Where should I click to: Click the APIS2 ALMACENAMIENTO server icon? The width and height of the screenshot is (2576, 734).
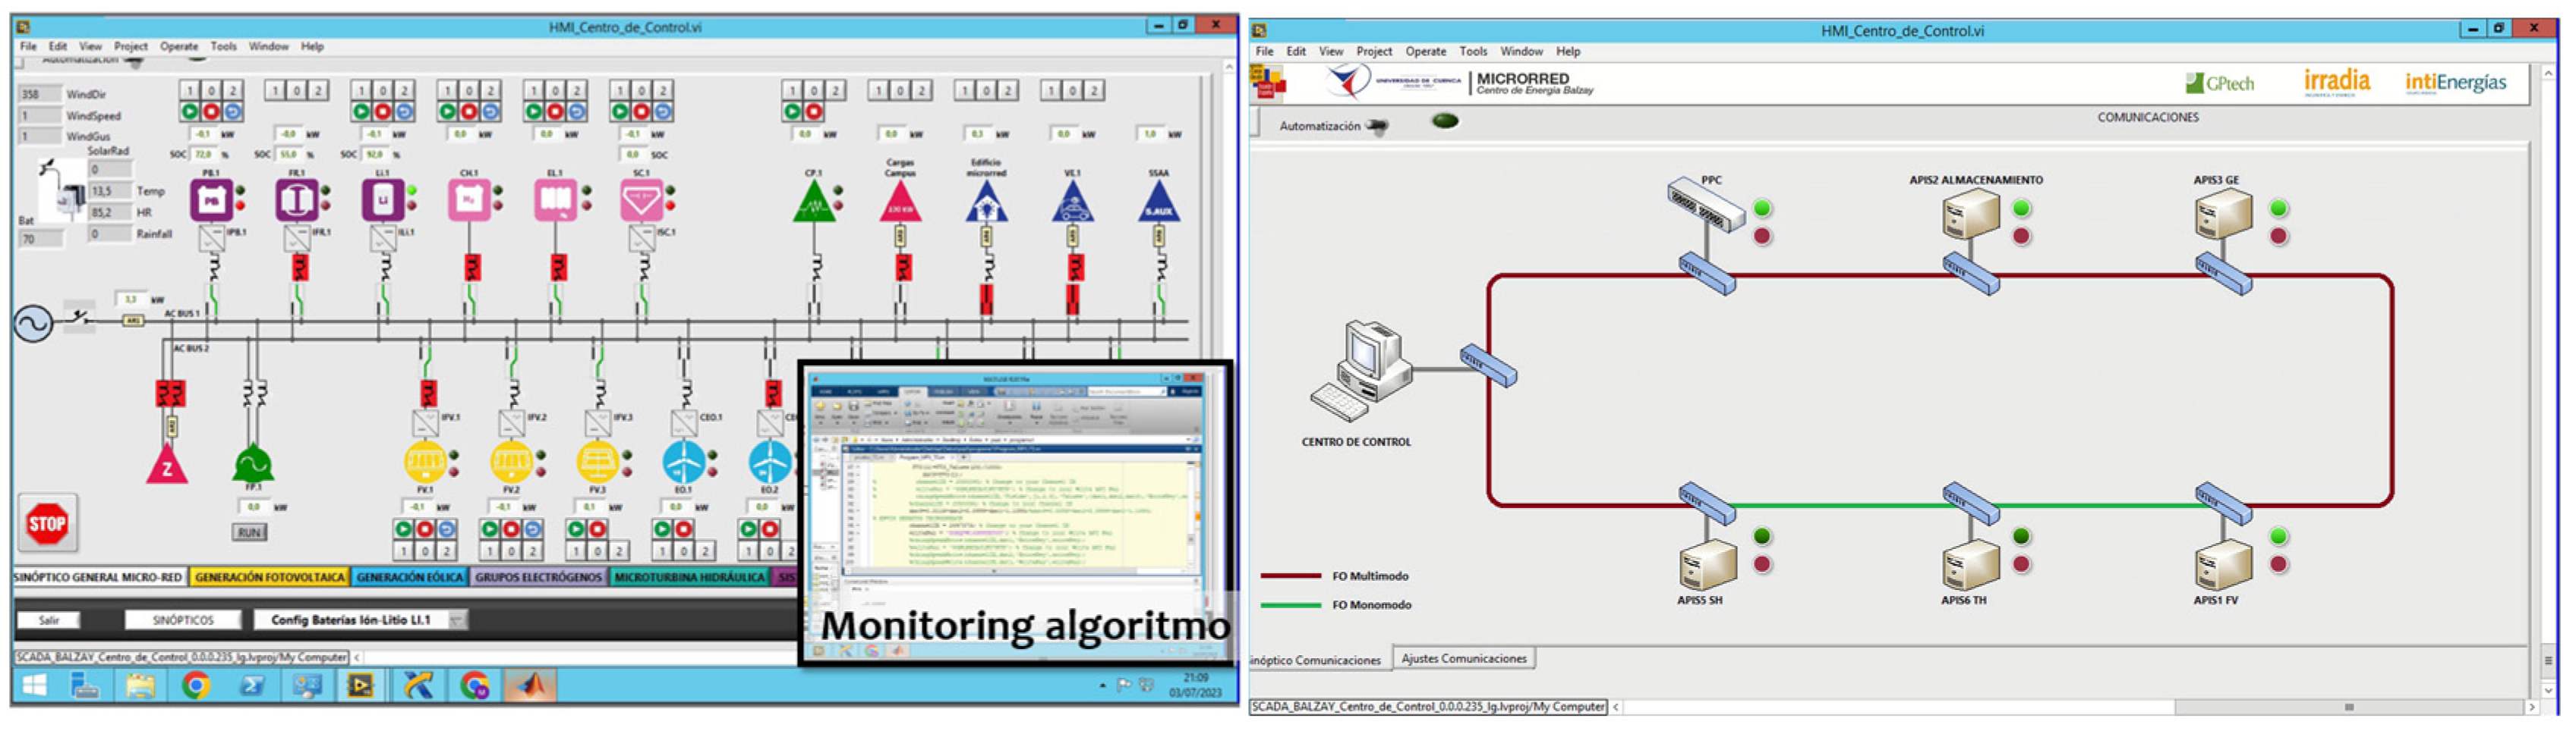click(x=1971, y=215)
